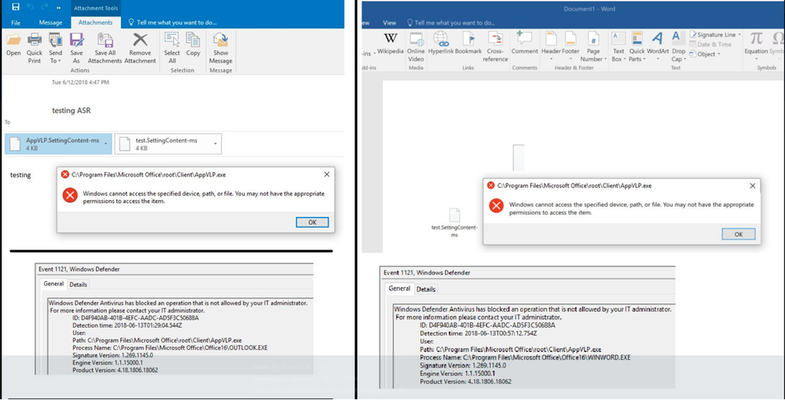Click the Save All Attachments icon
Image resolution: width=785 pixels, height=400 pixels.
pos(105,40)
